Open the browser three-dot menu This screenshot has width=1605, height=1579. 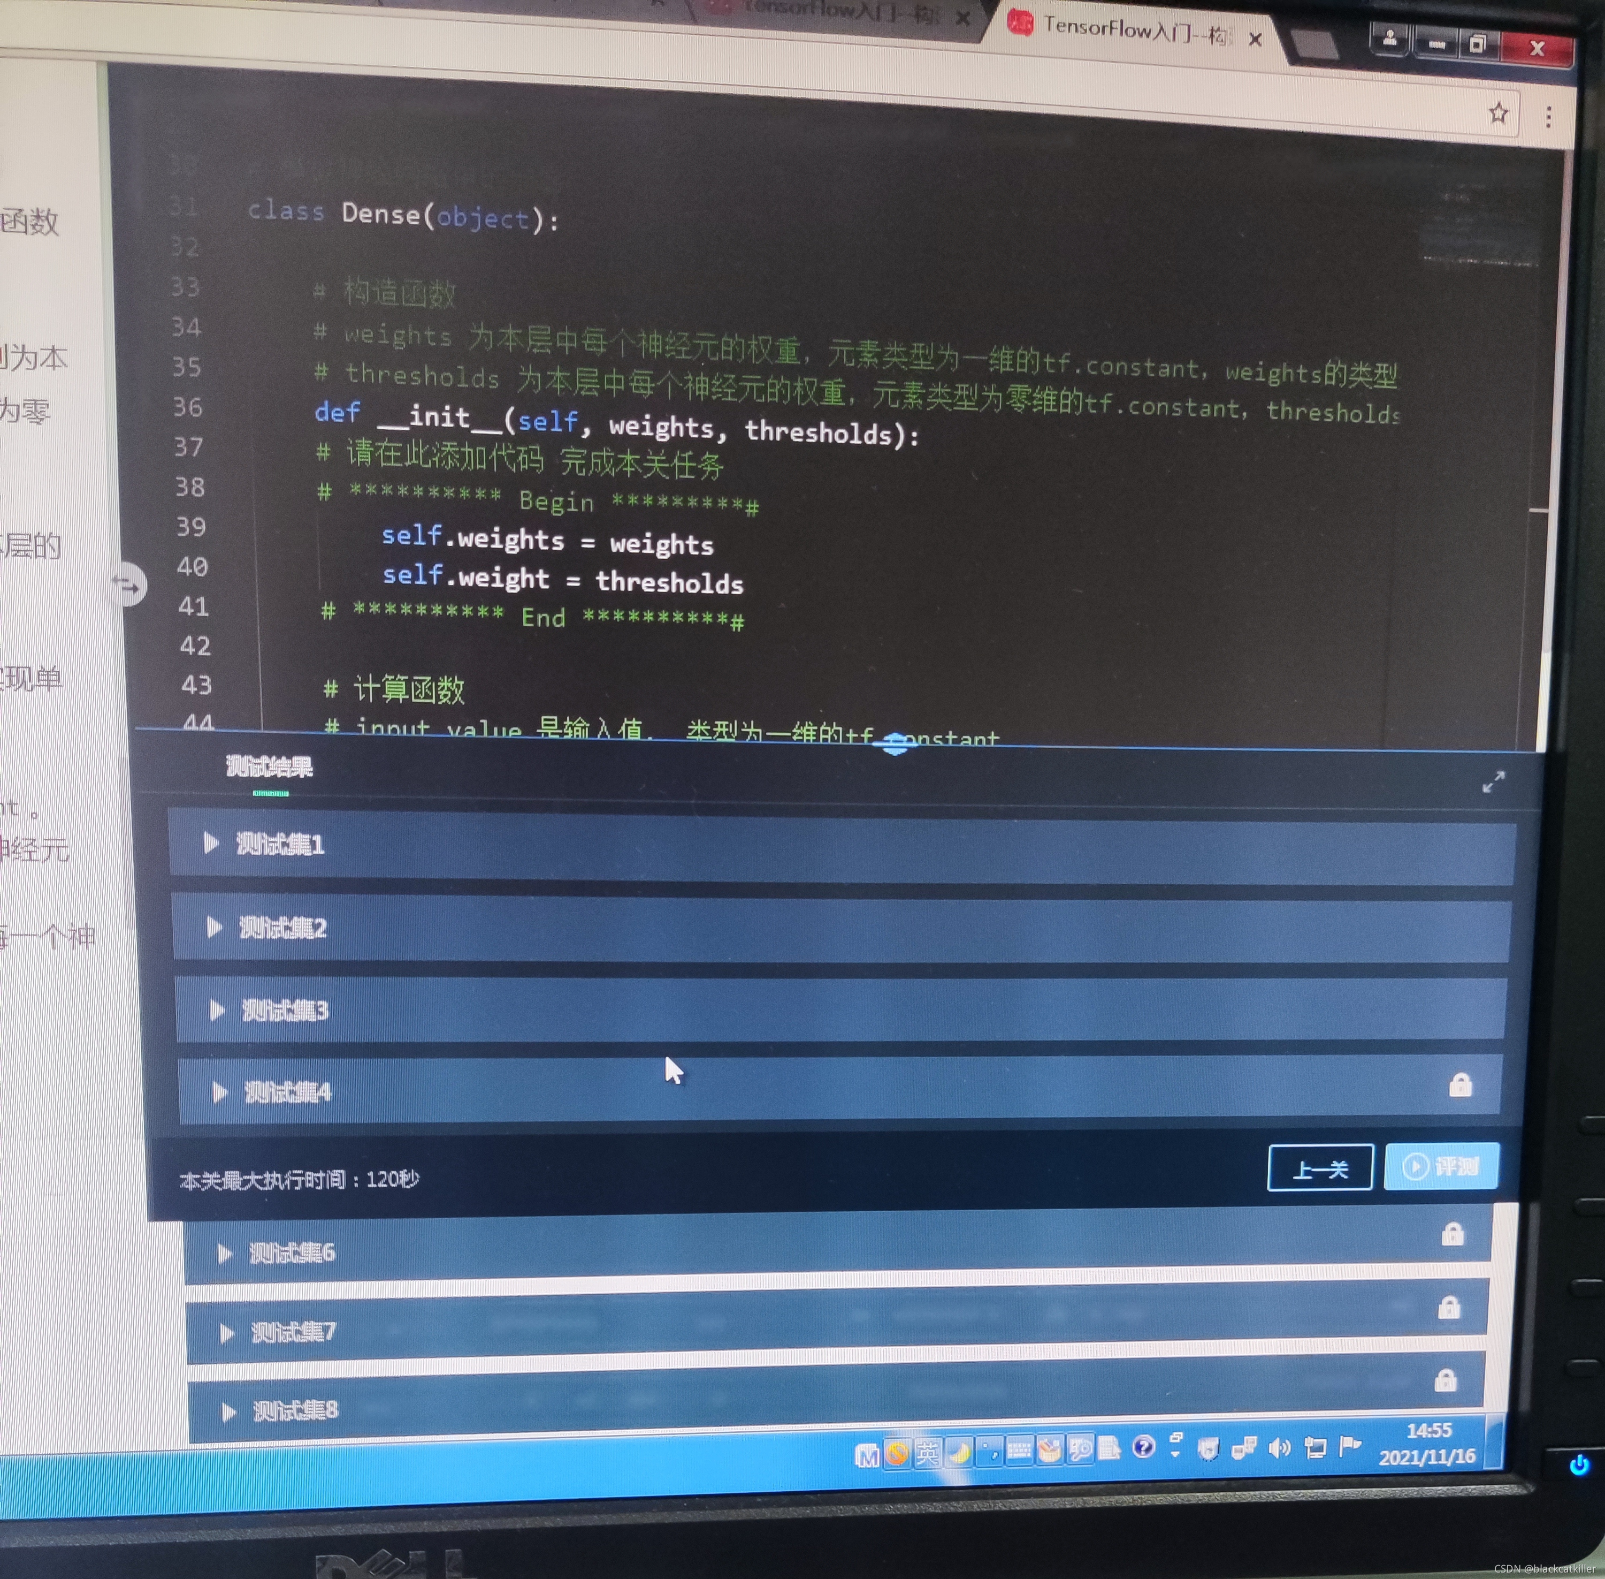click(1548, 117)
